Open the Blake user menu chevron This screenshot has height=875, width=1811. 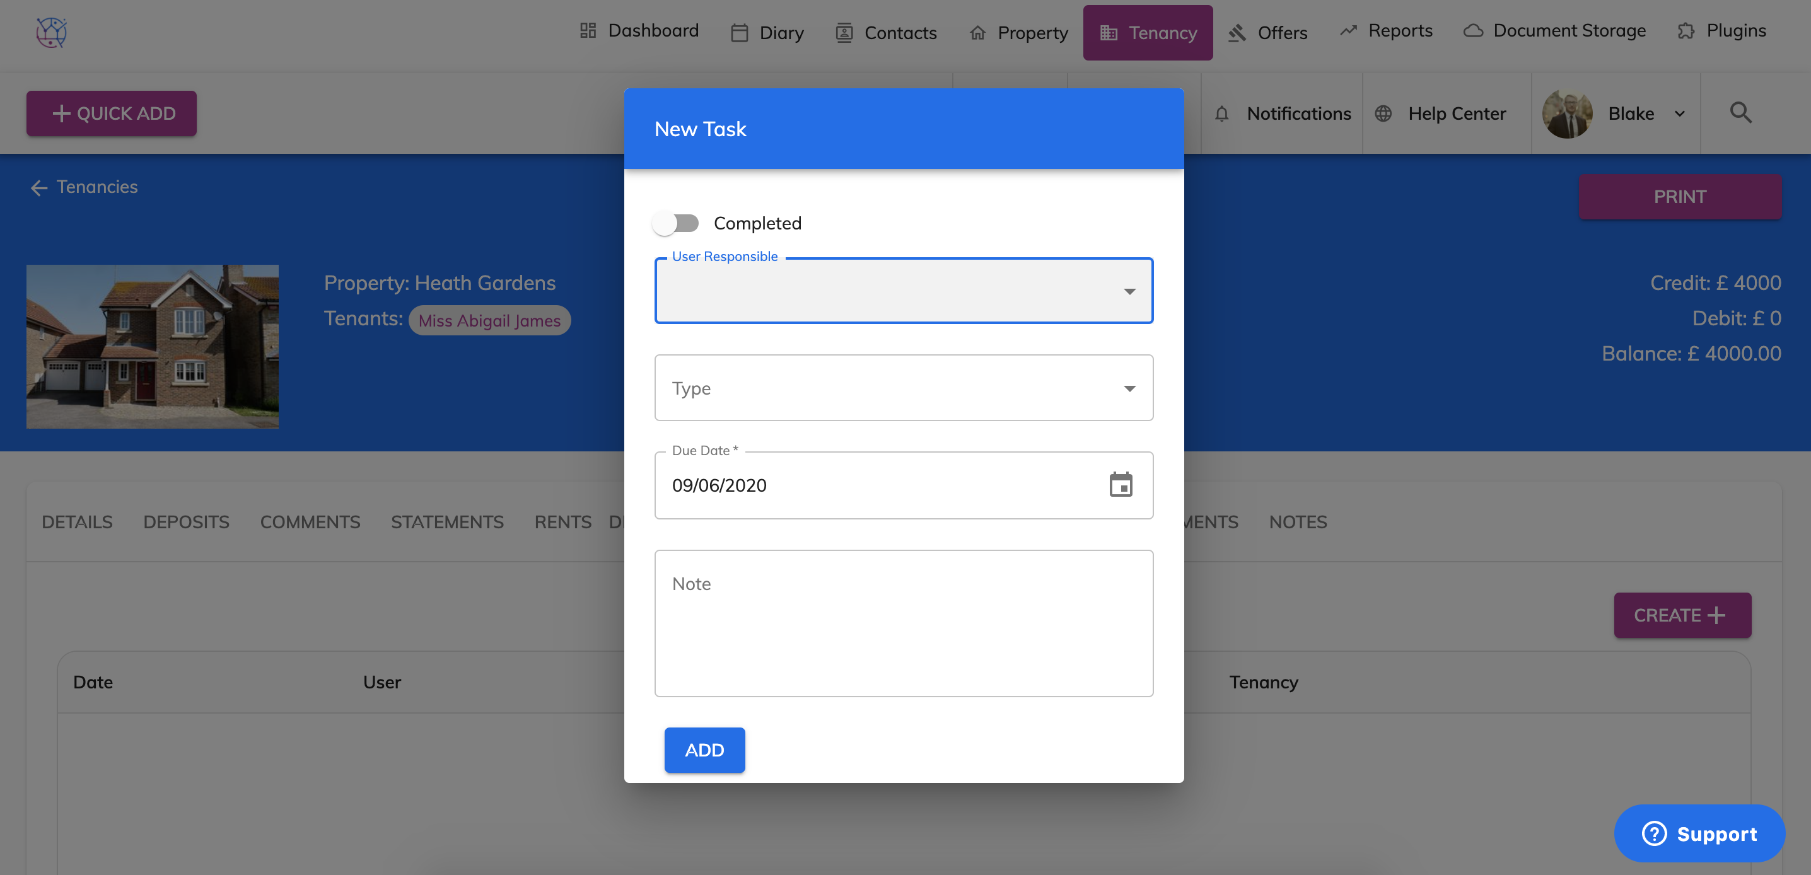pyautogui.click(x=1680, y=114)
